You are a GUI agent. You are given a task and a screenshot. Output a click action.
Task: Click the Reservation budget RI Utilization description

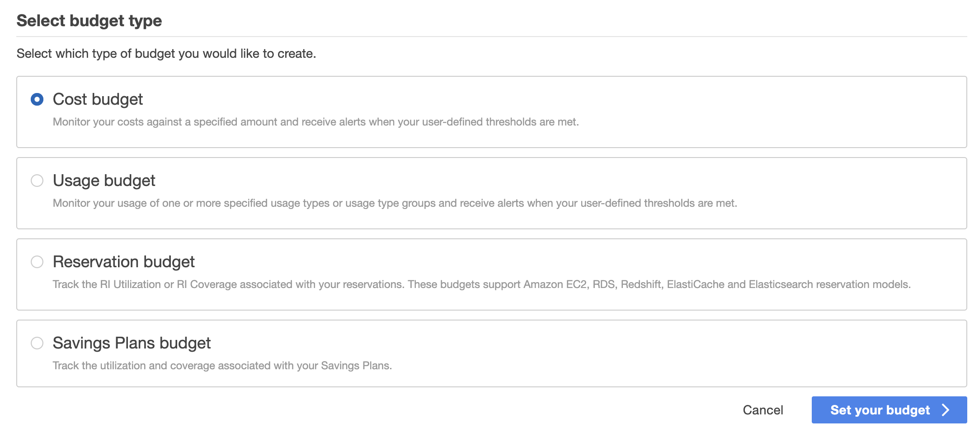[x=481, y=284]
